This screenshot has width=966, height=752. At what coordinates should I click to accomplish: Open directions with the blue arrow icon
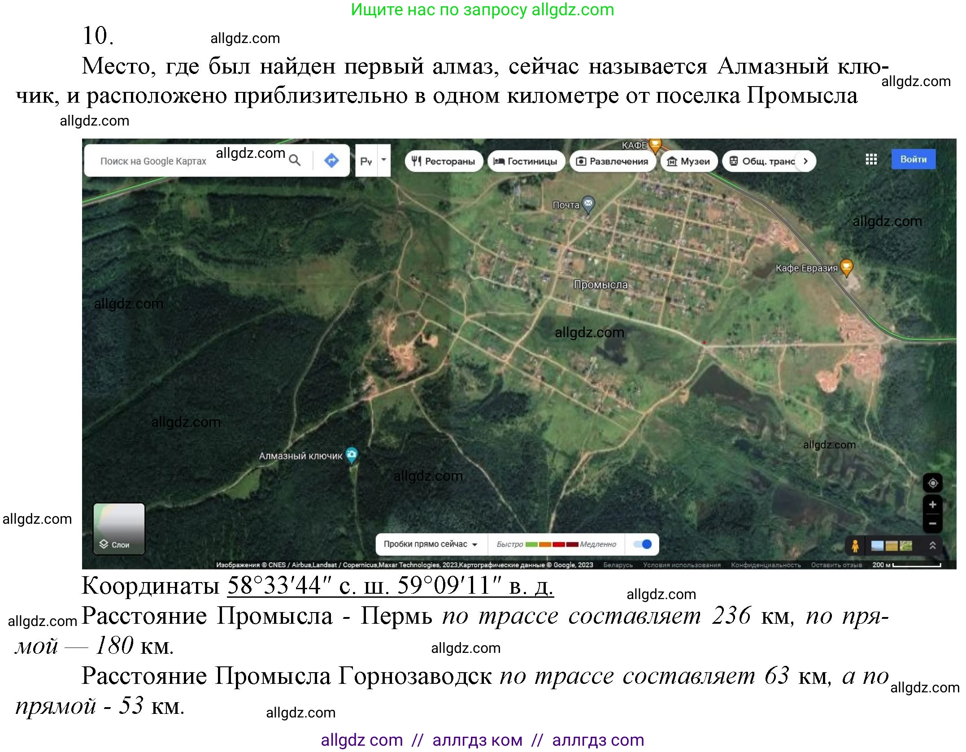[x=331, y=160]
